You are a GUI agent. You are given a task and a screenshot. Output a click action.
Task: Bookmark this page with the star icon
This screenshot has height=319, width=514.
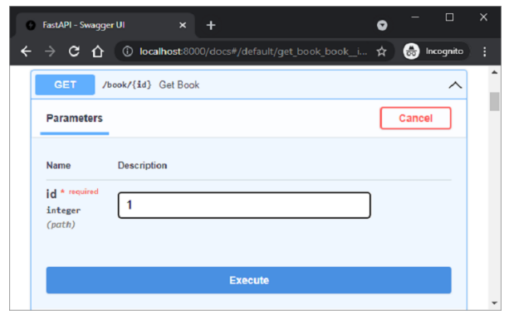(382, 51)
